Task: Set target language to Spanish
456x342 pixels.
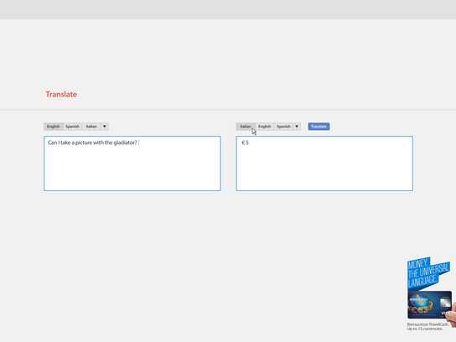Action: pyautogui.click(x=283, y=127)
